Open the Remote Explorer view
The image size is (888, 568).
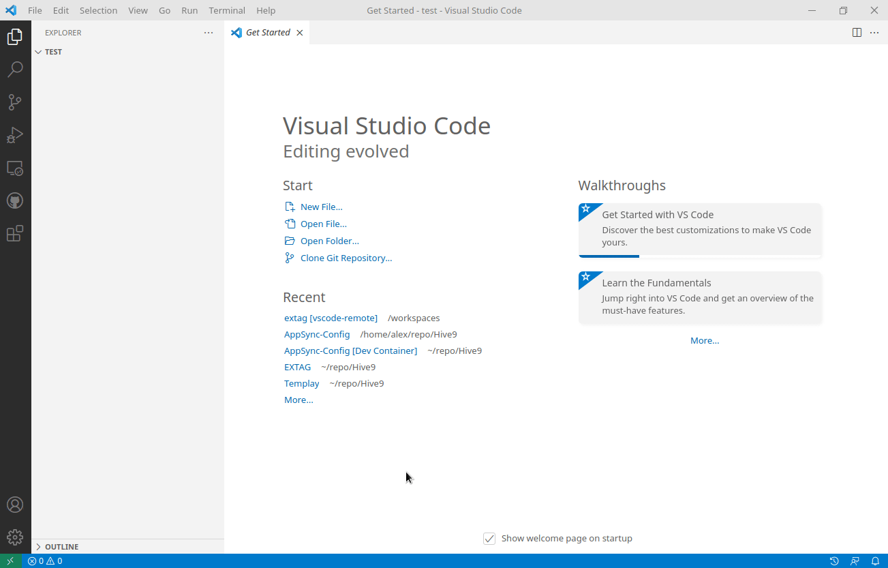point(15,168)
